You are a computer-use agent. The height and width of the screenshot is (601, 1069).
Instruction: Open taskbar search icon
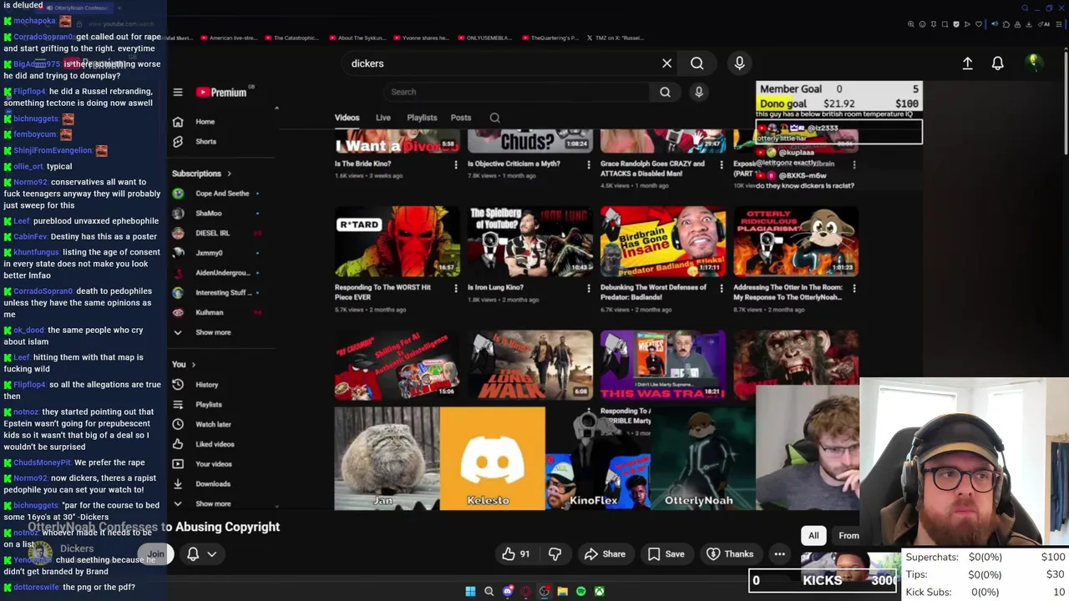[x=489, y=592]
